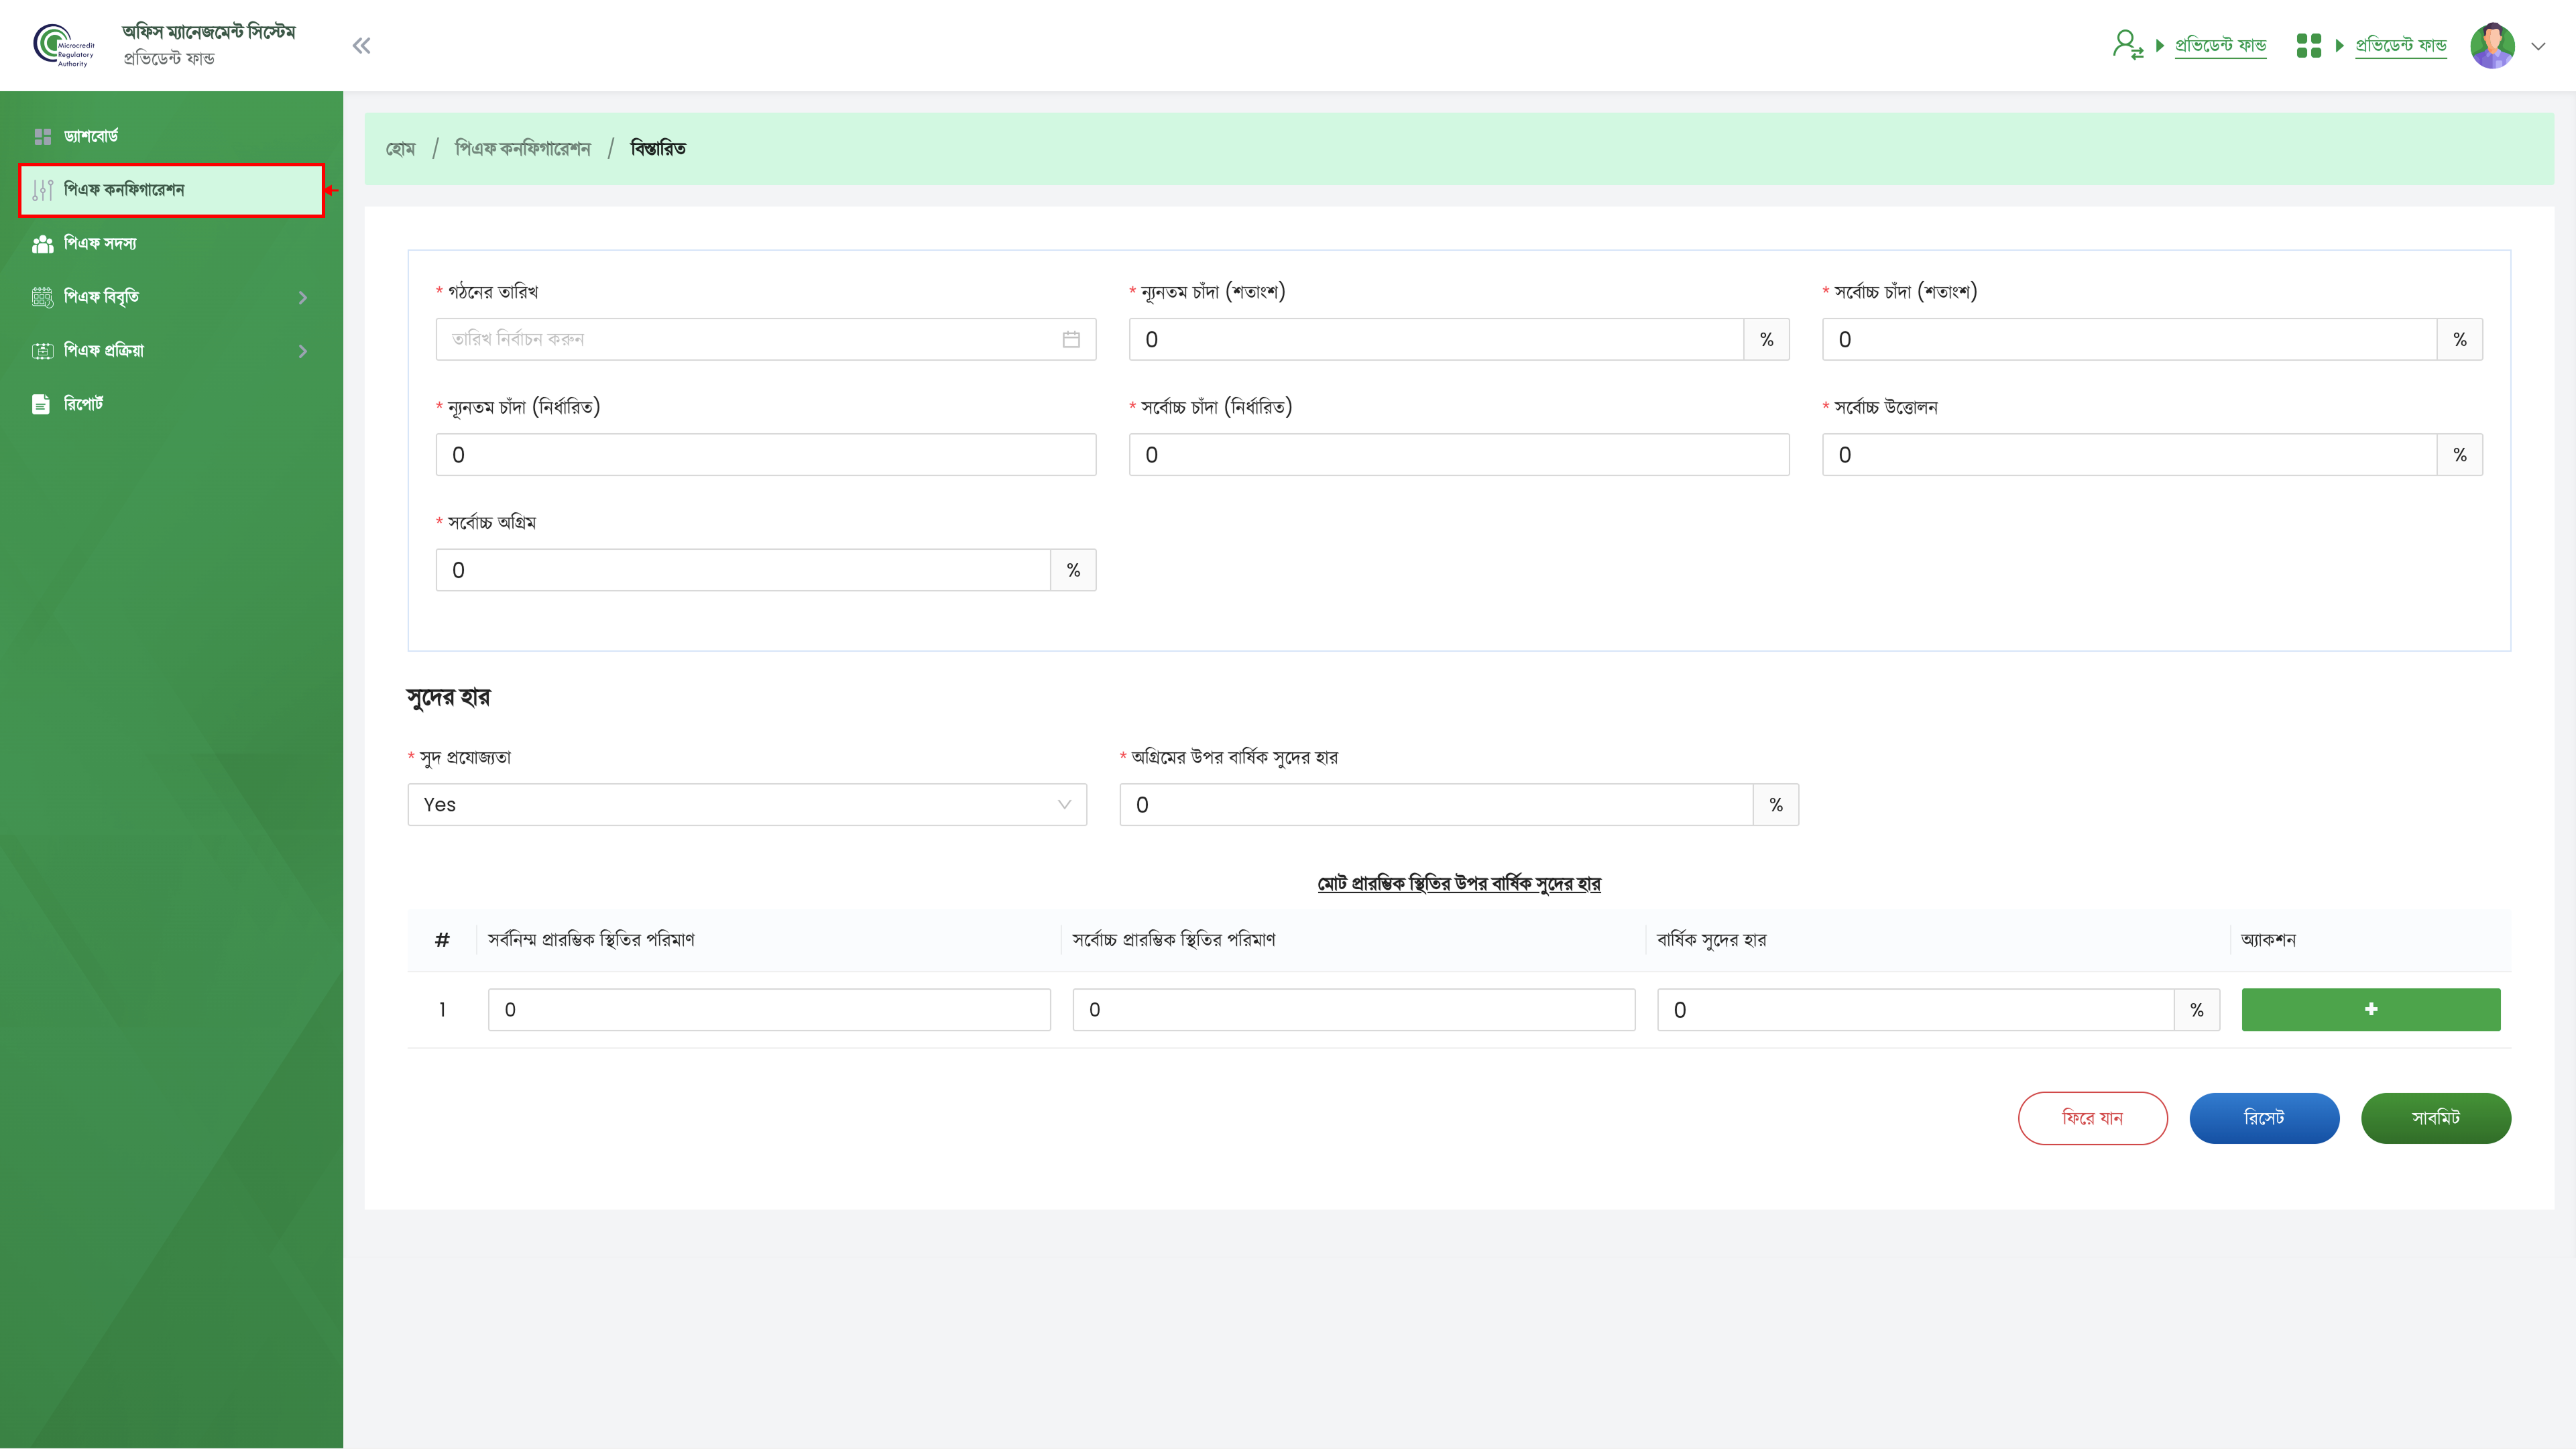Click the সর্বোচ্চ অগ্রিম input field
Image resolution: width=2576 pixels, height=1449 pixels.
tap(743, 570)
